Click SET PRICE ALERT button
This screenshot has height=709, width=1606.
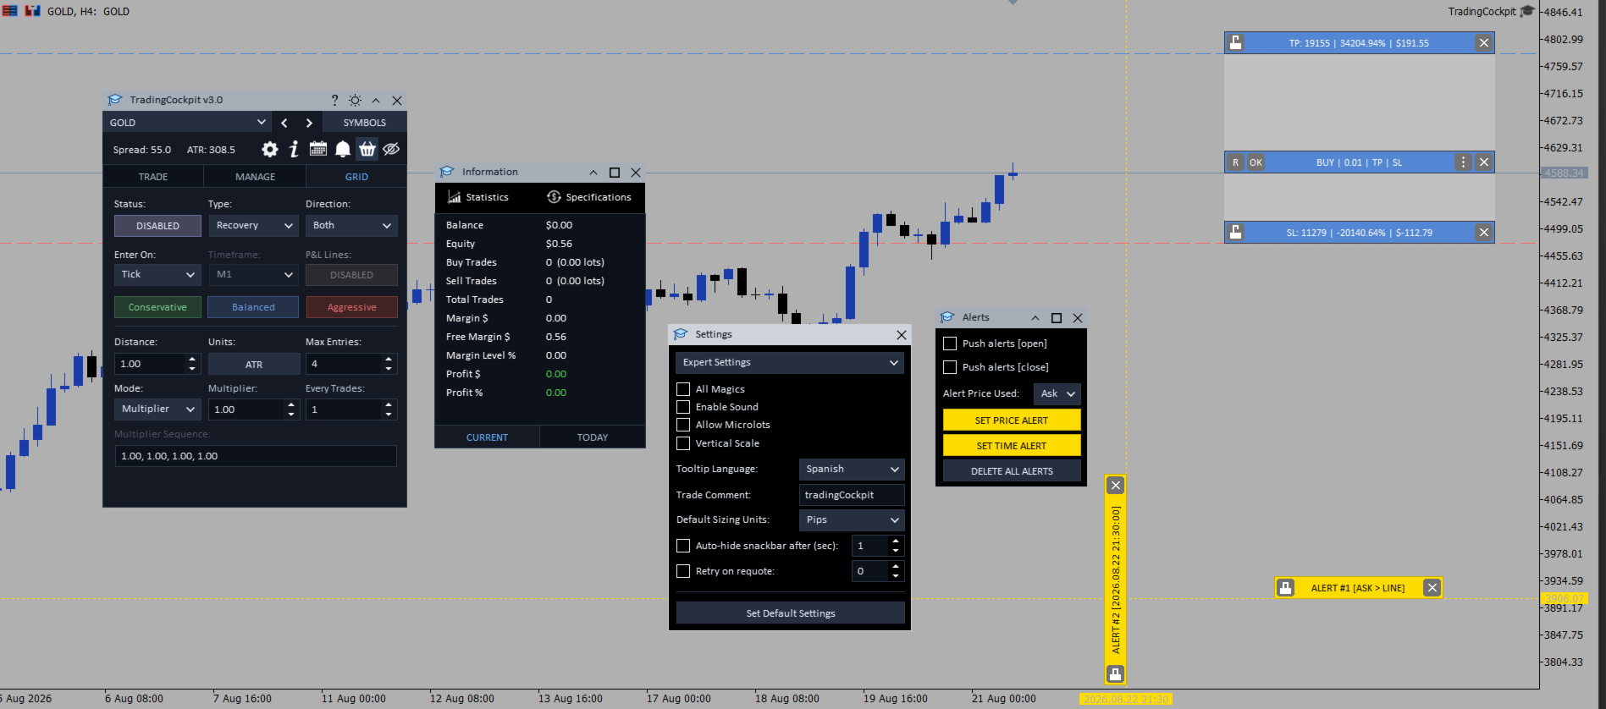tap(1012, 420)
